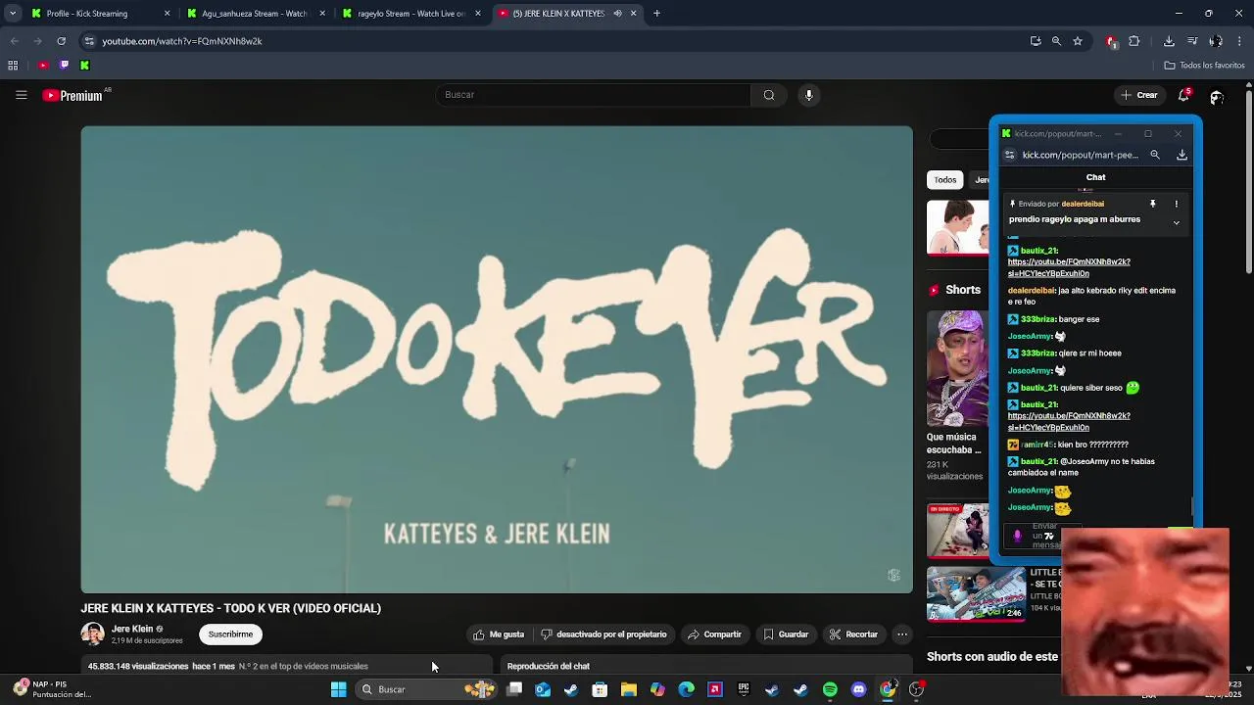Viewport: 1254px width, 705px height.
Task: Click the Me gusta like button
Action: tap(499, 634)
